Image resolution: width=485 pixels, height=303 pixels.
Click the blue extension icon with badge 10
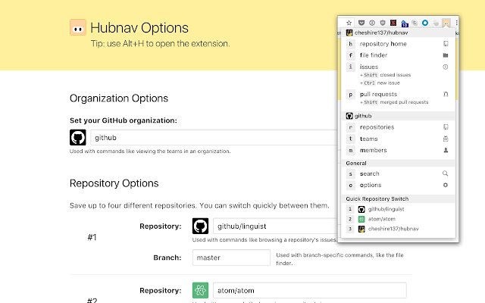[x=404, y=23]
